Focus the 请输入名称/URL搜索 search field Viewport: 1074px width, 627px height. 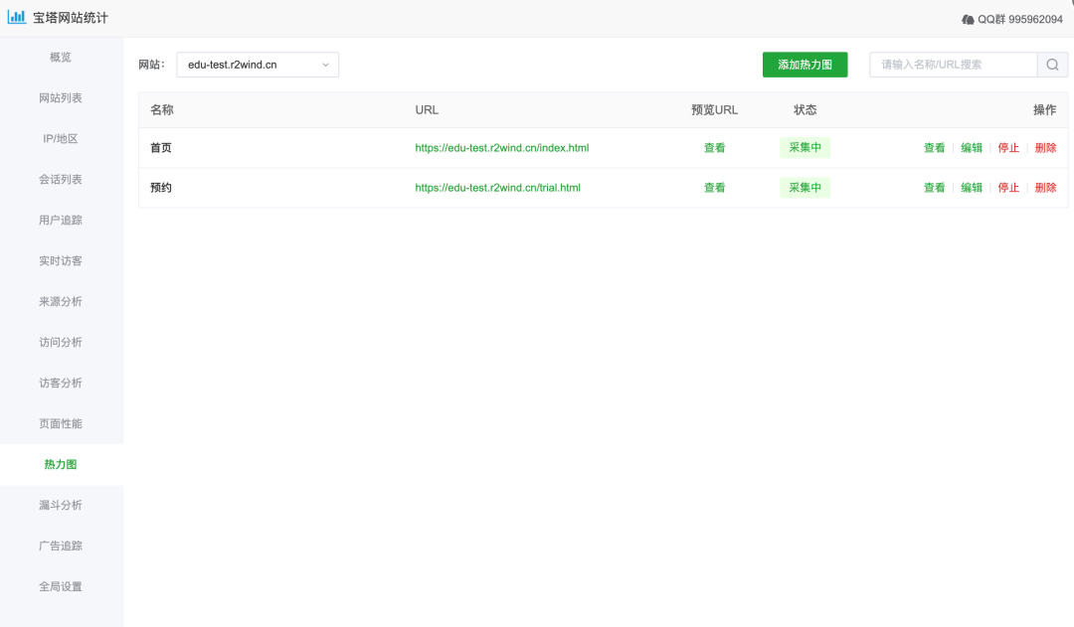954,65
